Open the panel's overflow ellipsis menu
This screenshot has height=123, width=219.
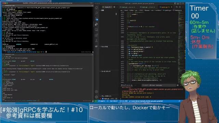(135, 85)
